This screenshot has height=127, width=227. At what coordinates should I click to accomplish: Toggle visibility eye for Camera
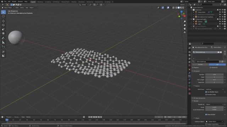coord(222,22)
